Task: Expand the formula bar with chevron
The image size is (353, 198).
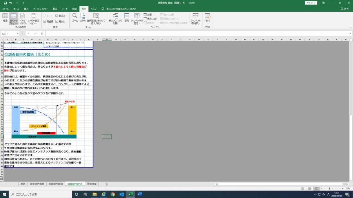Action: [x=351, y=34]
